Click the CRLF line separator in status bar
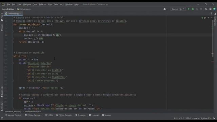This screenshot has height=122, width=217. 181,118
